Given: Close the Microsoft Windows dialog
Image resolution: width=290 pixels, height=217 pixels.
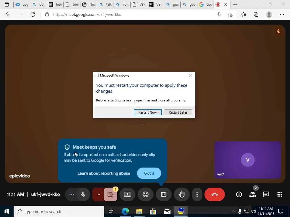Looking at the screenshot, I should 191,75.
